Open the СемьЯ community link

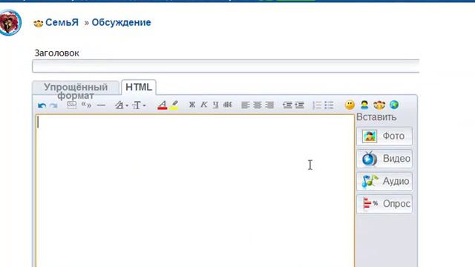[x=62, y=22]
